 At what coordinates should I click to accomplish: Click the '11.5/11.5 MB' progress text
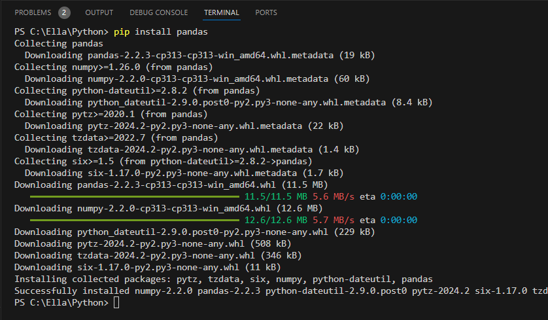point(276,196)
